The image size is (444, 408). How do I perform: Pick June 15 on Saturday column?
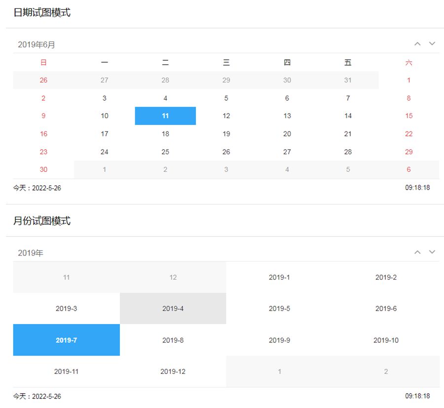(x=408, y=116)
